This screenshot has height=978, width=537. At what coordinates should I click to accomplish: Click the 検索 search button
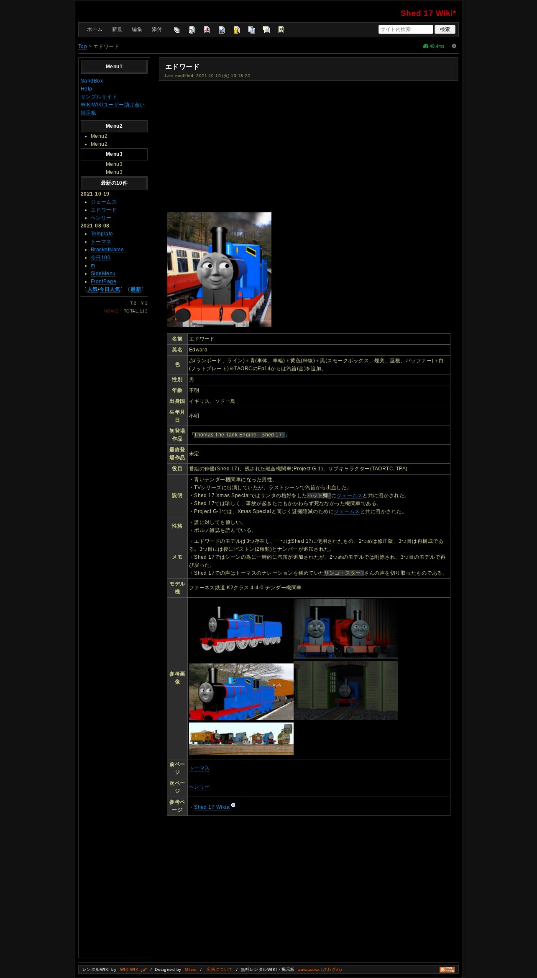point(445,29)
